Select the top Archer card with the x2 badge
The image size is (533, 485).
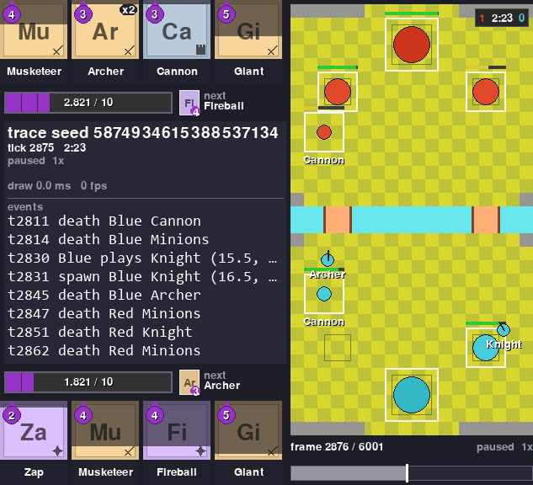click(105, 29)
